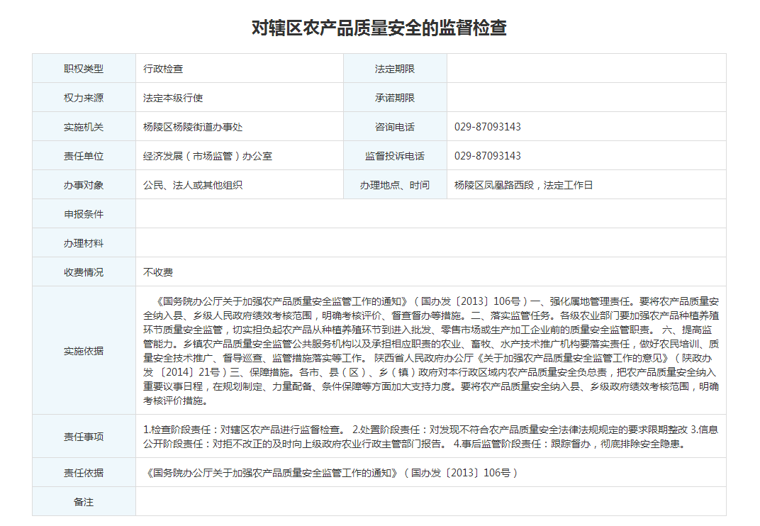Click the 杨陵区凤凰路西段，法定工作日 address text

(523, 185)
